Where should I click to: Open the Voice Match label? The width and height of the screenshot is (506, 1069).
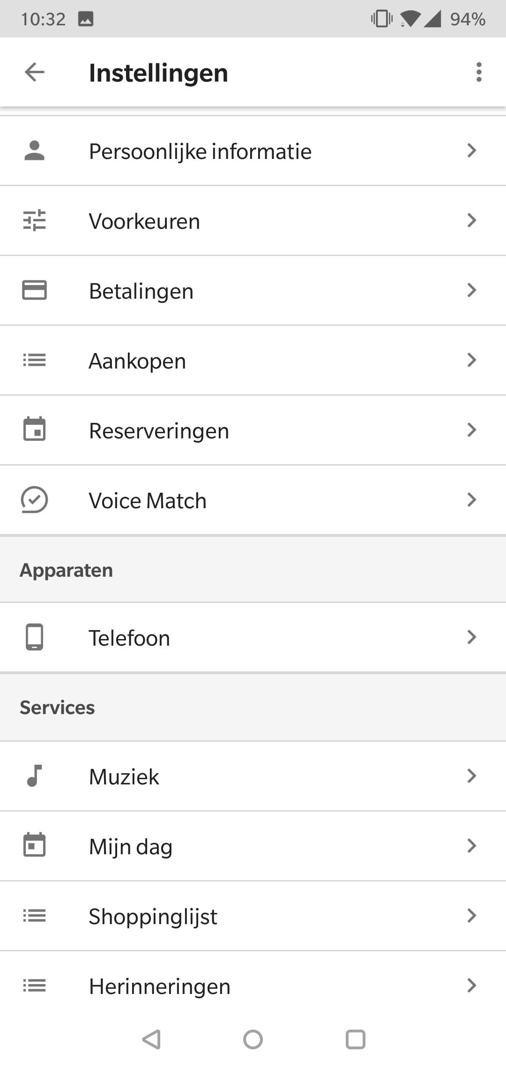[x=148, y=500]
